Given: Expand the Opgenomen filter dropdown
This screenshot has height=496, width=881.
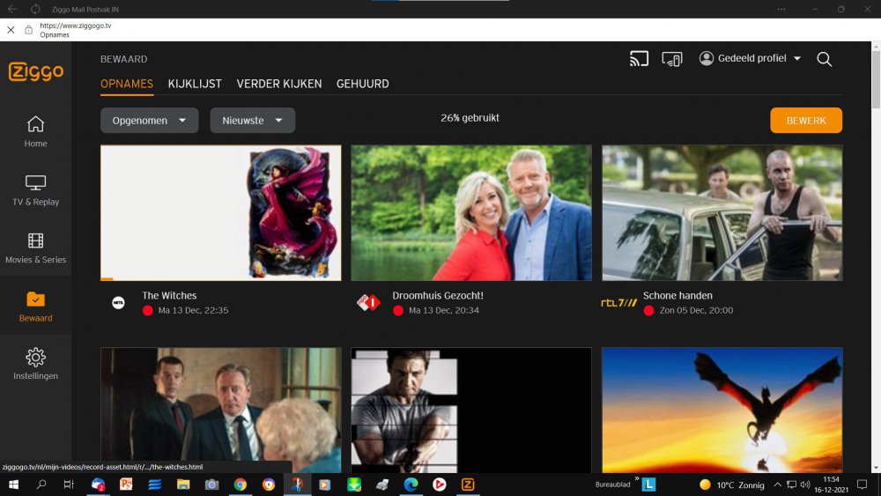Looking at the screenshot, I should pyautogui.click(x=150, y=120).
